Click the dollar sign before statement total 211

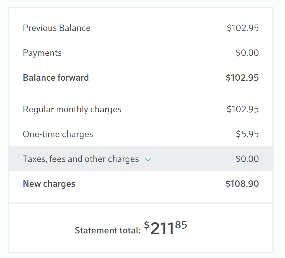[x=147, y=224]
